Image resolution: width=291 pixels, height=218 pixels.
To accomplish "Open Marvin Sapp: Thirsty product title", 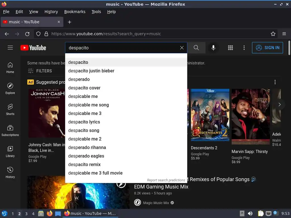I will click(250, 152).
